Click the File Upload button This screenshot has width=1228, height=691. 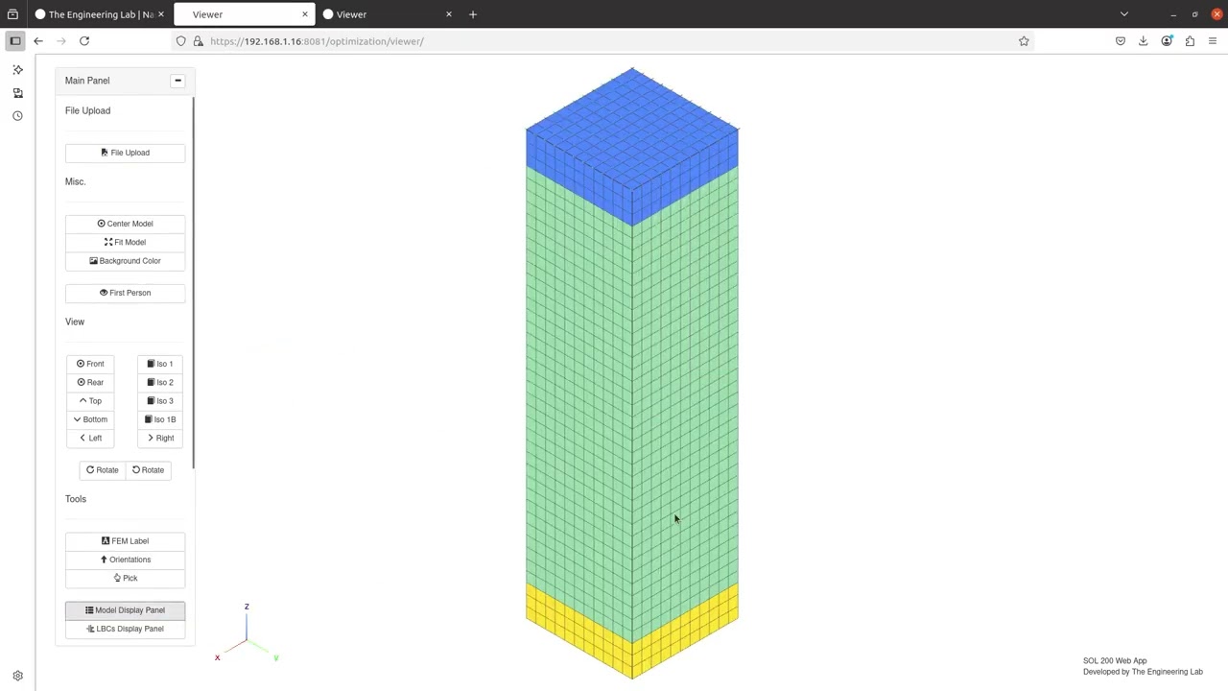tap(125, 153)
